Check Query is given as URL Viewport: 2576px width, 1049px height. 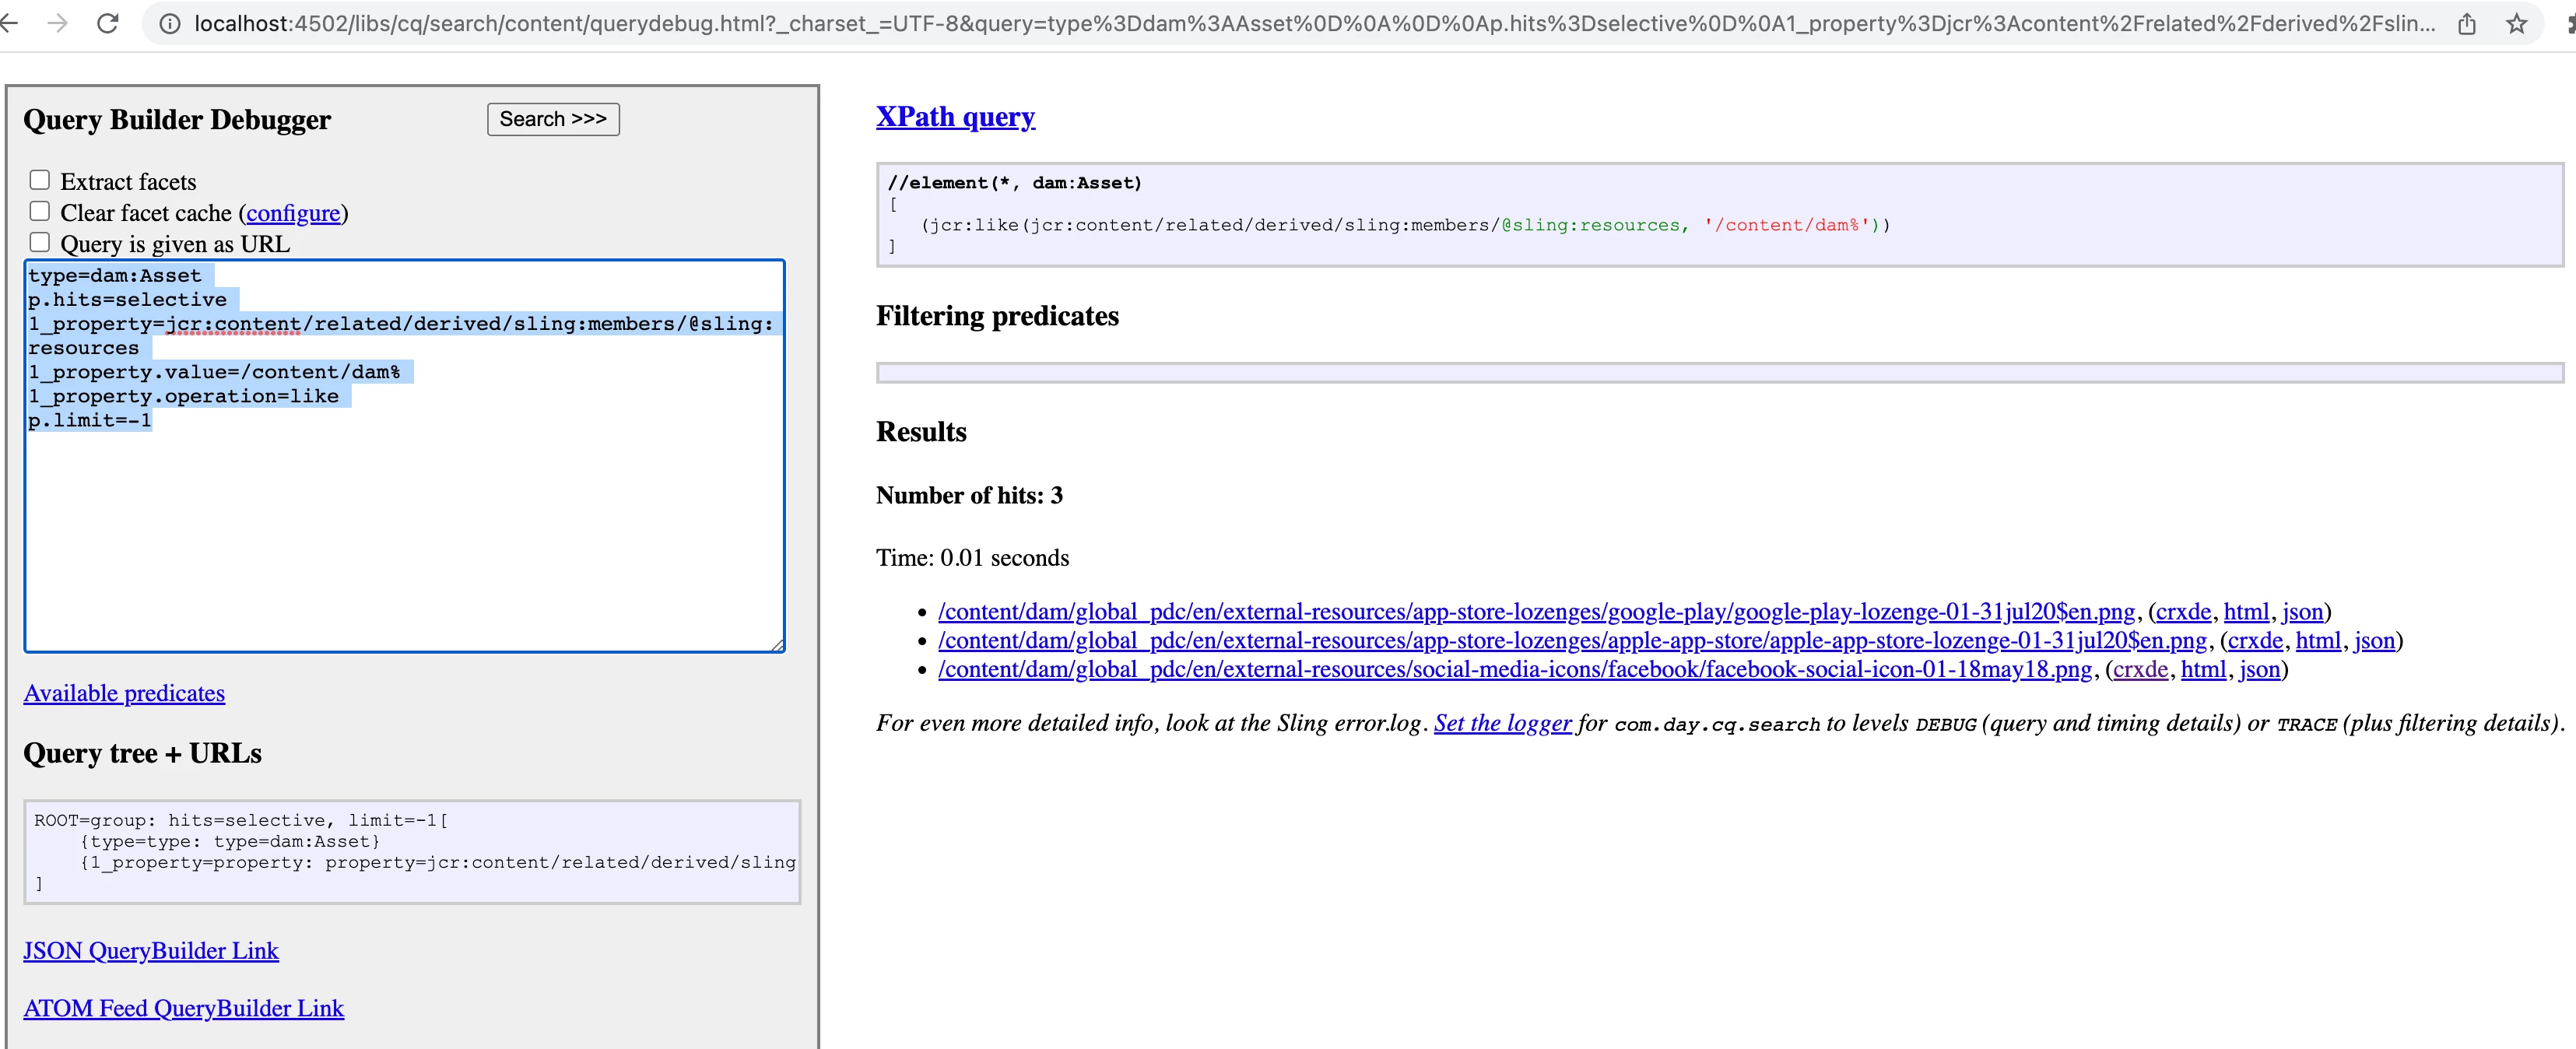tap(40, 242)
